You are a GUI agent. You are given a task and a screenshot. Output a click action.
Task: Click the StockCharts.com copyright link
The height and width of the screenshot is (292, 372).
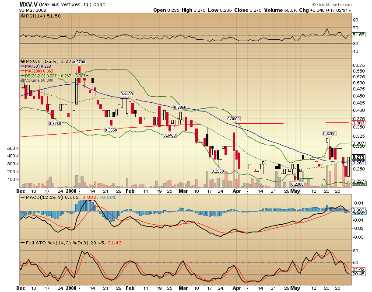coord(332,5)
